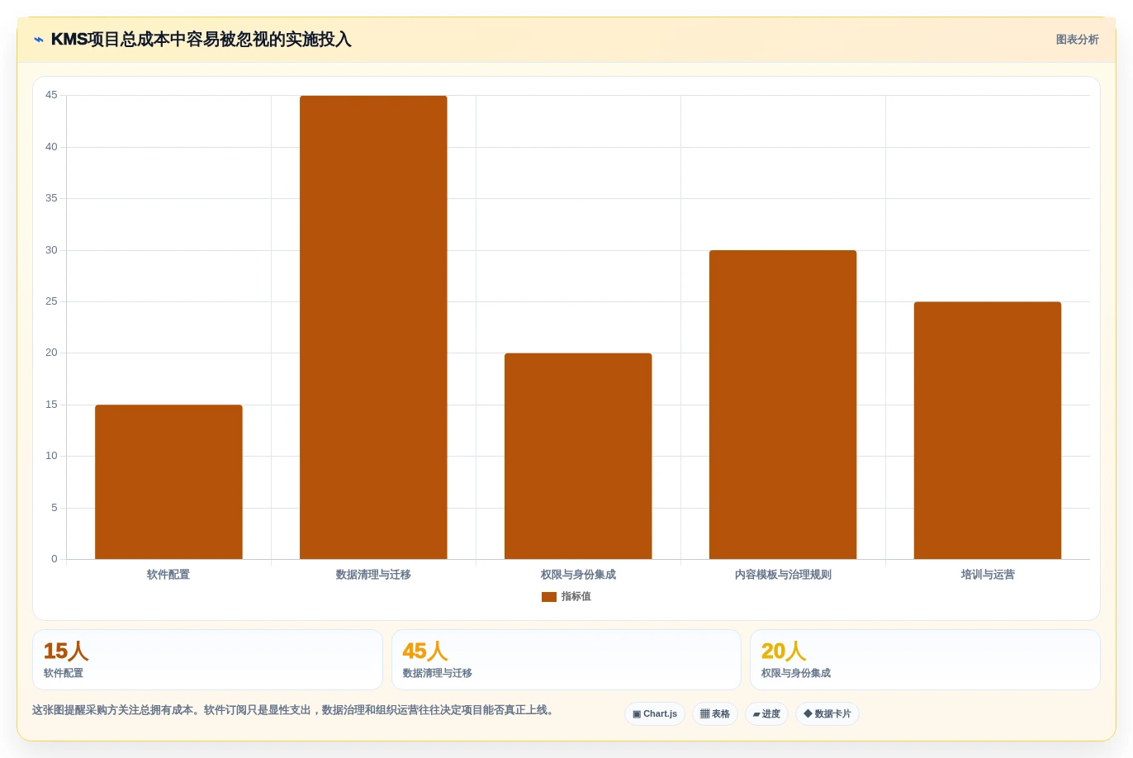Click the 指标值 legend label
1133x758 pixels.
click(x=576, y=597)
